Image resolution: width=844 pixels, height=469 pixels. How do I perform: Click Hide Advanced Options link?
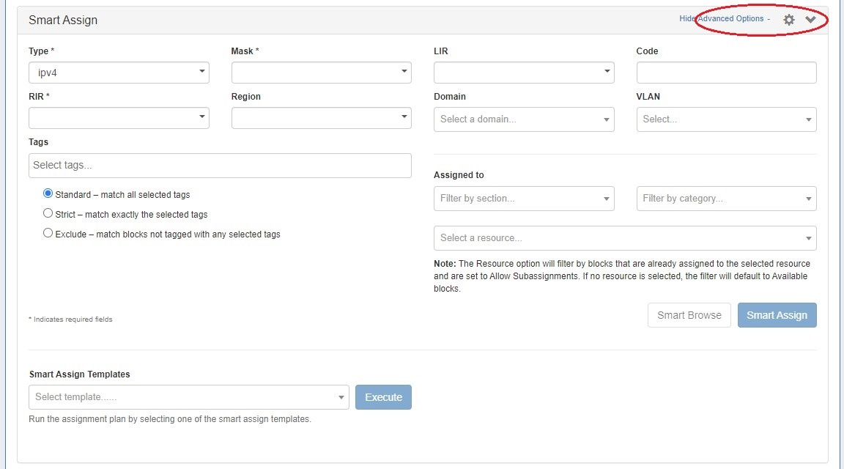pyautogui.click(x=721, y=18)
